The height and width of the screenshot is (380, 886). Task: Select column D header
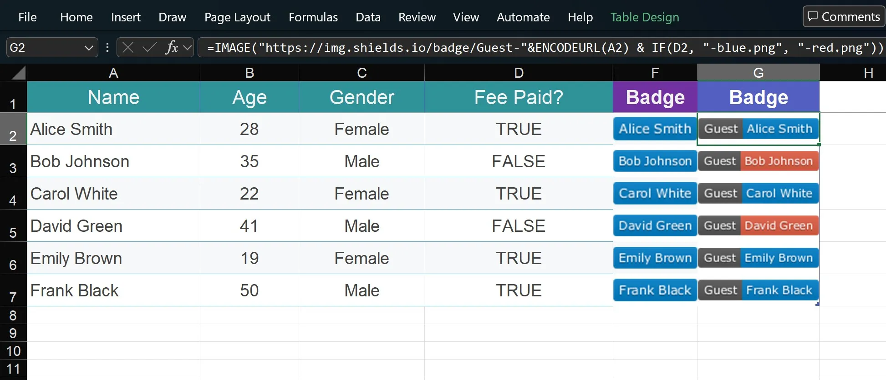(x=519, y=73)
